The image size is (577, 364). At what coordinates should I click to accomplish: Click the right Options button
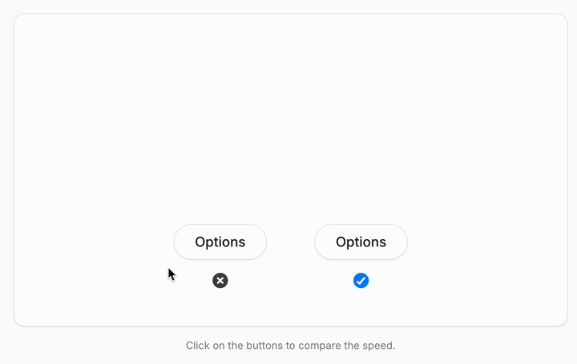361,242
